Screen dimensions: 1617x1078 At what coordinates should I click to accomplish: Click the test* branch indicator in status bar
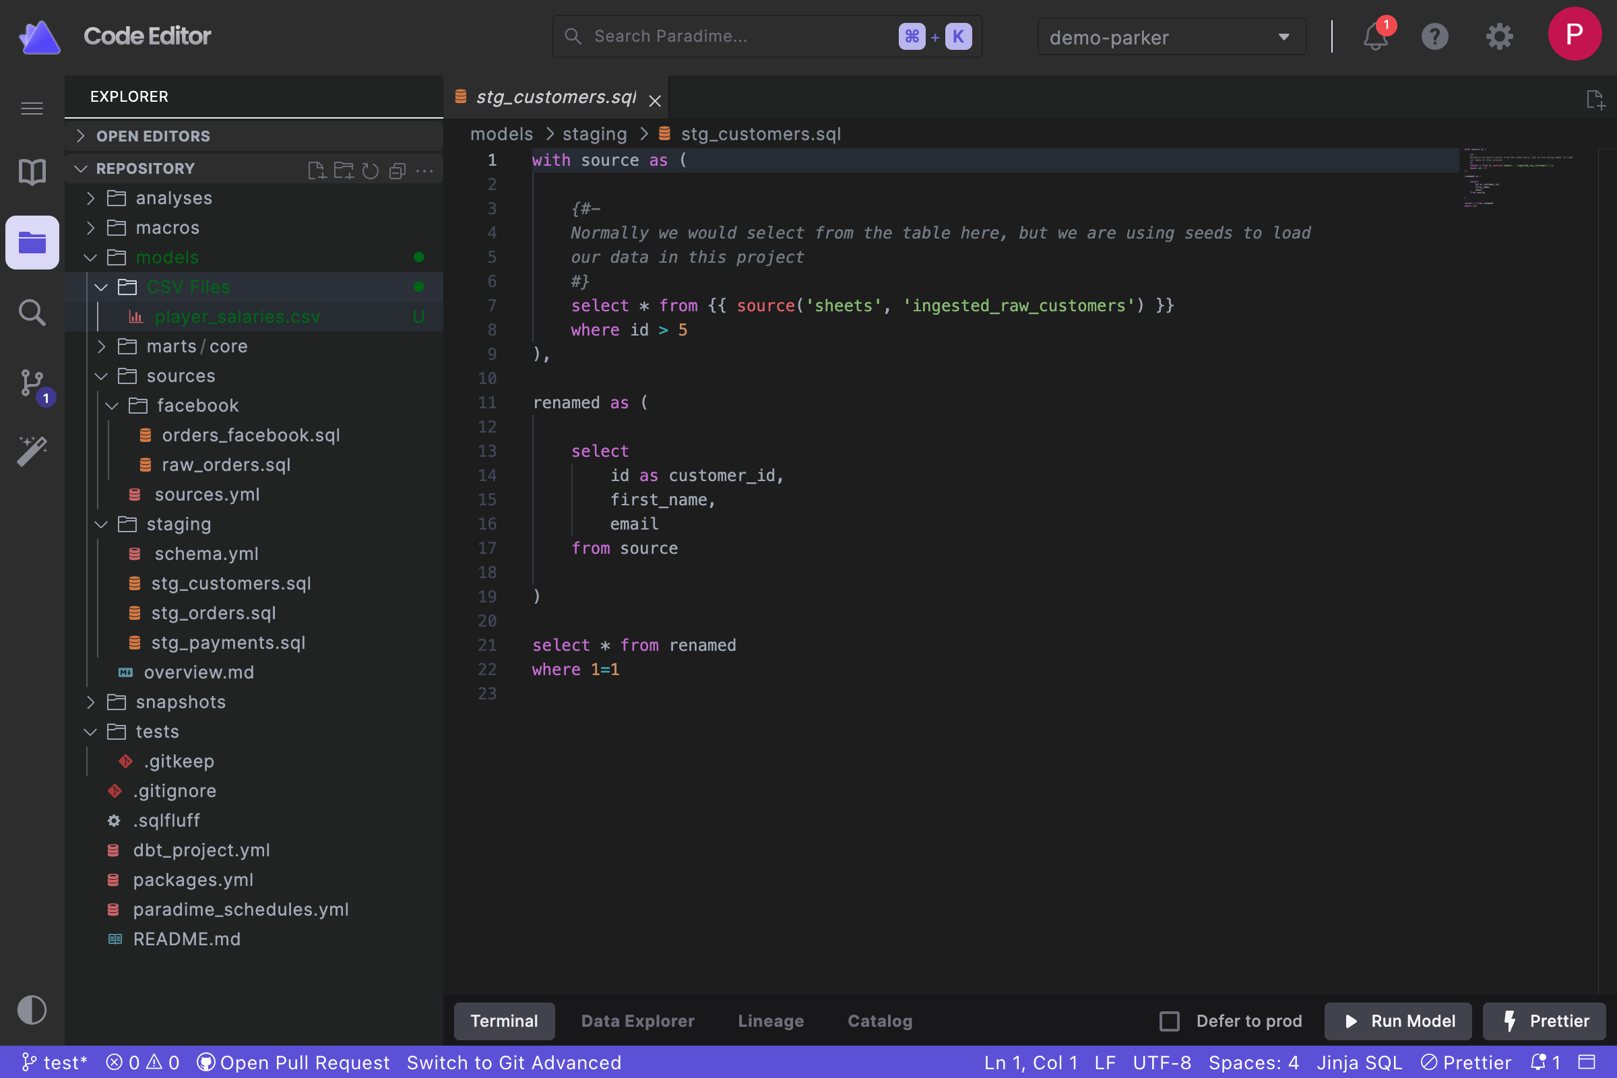tap(55, 1063)
